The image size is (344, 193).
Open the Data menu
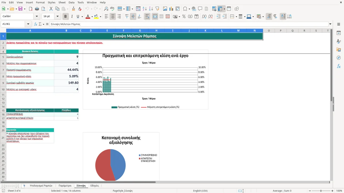[71, 2]
